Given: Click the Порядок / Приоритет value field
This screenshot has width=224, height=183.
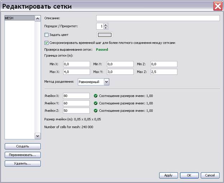Looking at the screenshot, I should pyautogui.click(x=100, y=26).
